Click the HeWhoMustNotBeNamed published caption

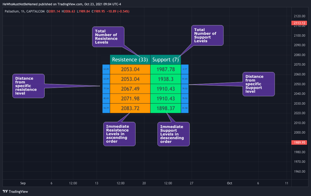pyautogui.click(x=62, y=4)
